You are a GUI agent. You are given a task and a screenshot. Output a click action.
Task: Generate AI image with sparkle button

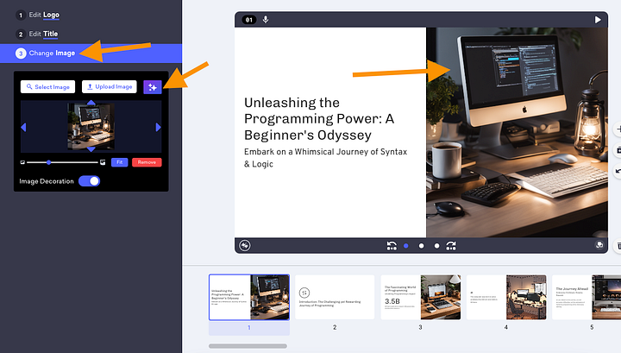(153, 87)
